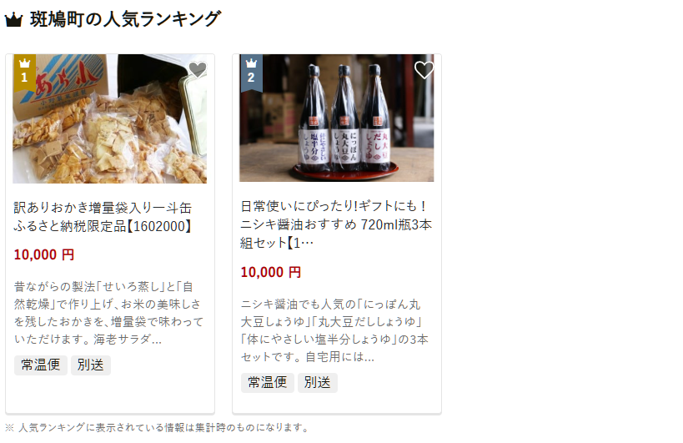Click the 10,000 円 price of okaki item

point(44,254)
